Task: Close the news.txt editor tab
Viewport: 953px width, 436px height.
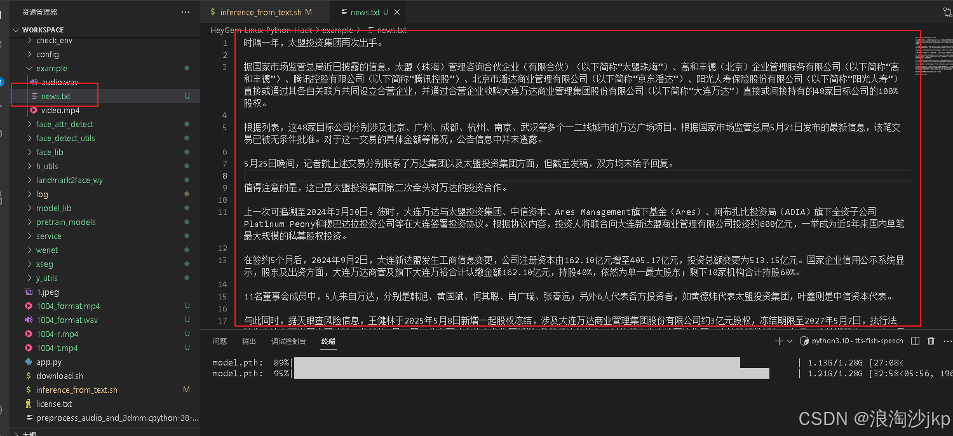Action: point(398,12)
